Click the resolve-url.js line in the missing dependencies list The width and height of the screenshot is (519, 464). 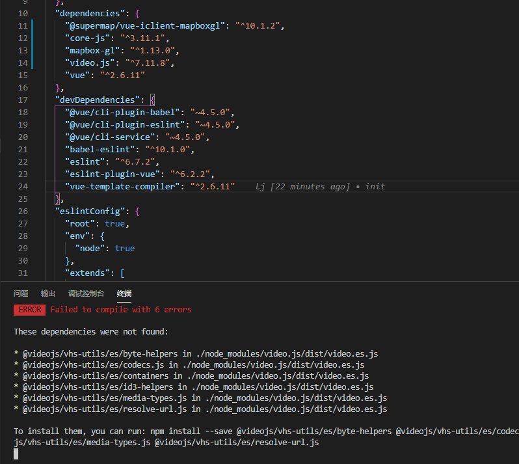(x=200, y=409)
